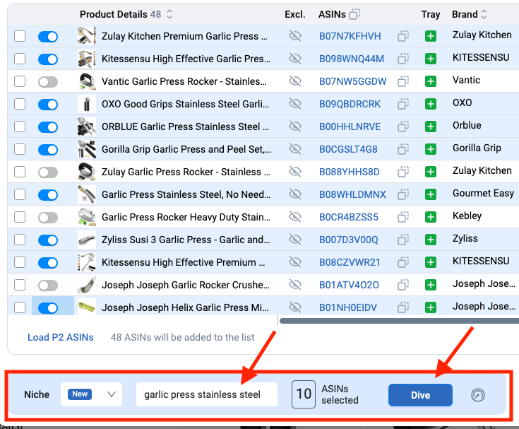519x429 pixels.
Task: Tick checkbox for Kitessensu High Effective Garlic Press
Action: [20, 59]
